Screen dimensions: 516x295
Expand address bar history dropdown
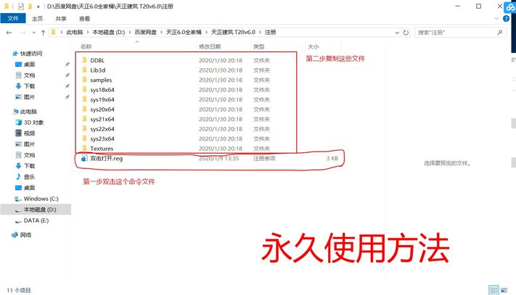point(397,33)
